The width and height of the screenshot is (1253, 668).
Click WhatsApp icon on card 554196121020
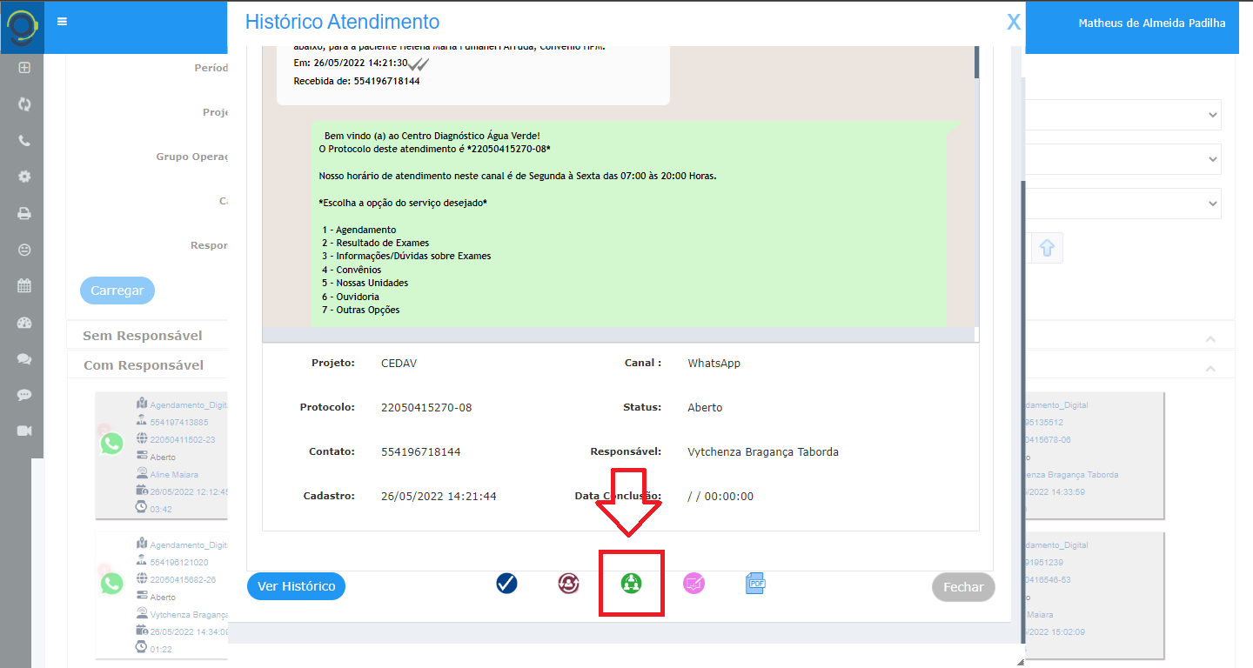coord(112,583)
